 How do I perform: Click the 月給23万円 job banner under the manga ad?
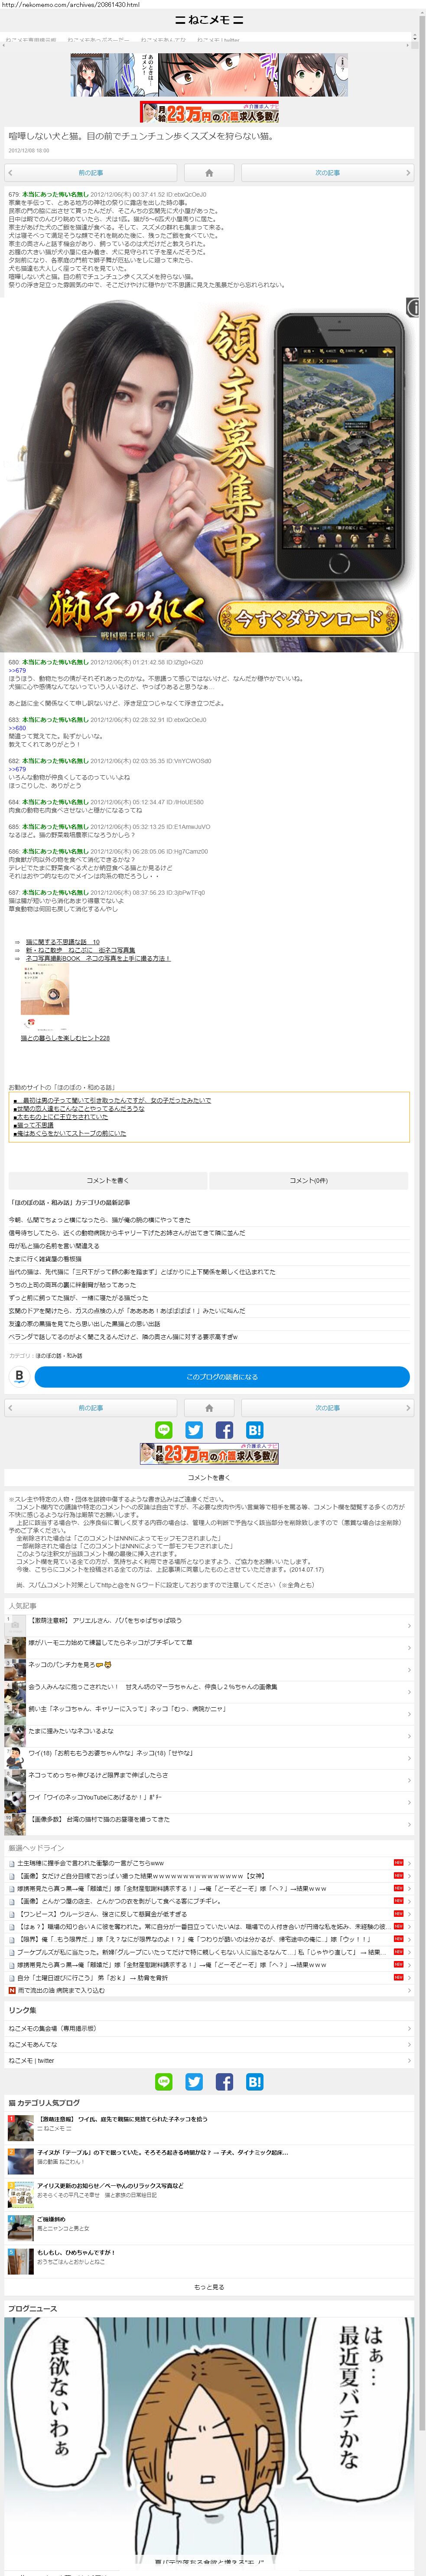[209, 112]
